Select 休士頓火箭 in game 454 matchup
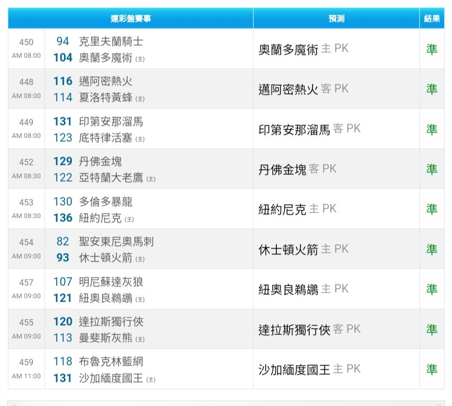 pyautogui.click(x=105, y=258)
